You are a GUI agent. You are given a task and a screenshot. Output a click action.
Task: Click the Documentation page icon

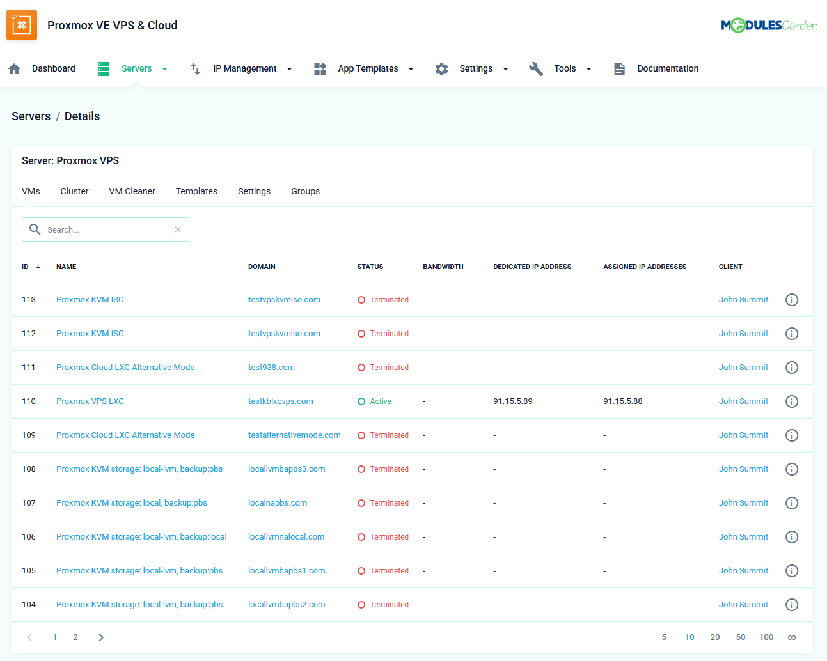[619, 69]
